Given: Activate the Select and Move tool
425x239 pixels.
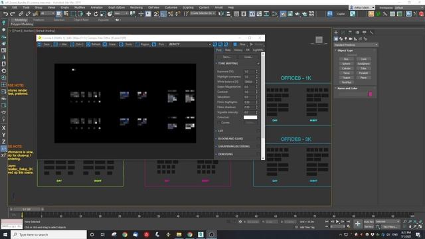Looking at the screenshot, I should tap(88, 14).
